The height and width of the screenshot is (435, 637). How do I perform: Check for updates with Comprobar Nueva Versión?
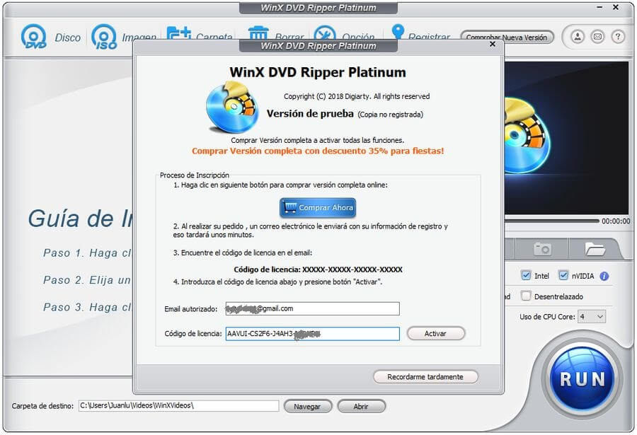507,37
